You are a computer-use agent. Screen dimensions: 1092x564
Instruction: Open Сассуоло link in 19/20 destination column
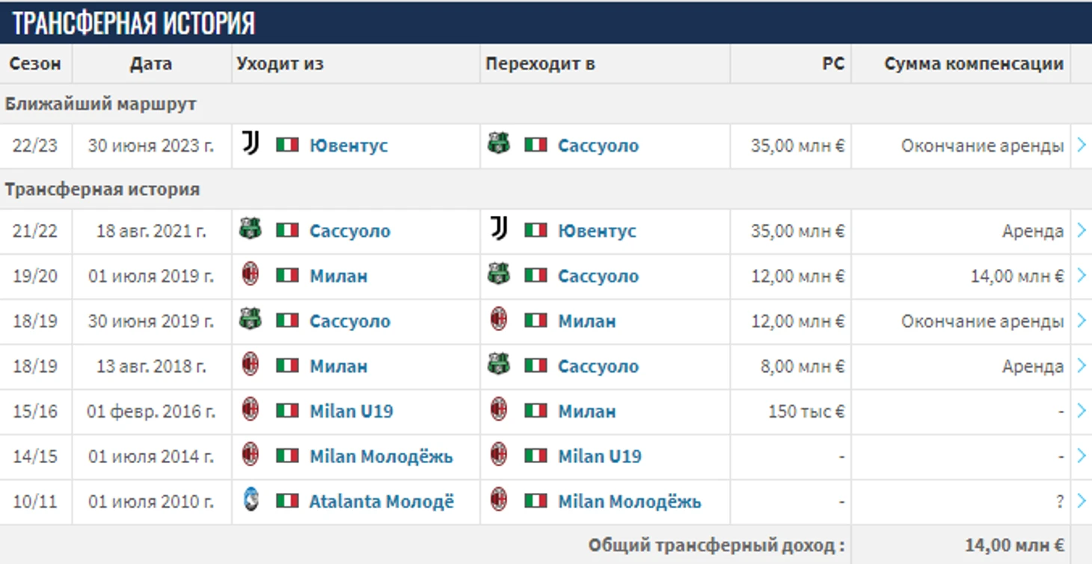(598, 276)
